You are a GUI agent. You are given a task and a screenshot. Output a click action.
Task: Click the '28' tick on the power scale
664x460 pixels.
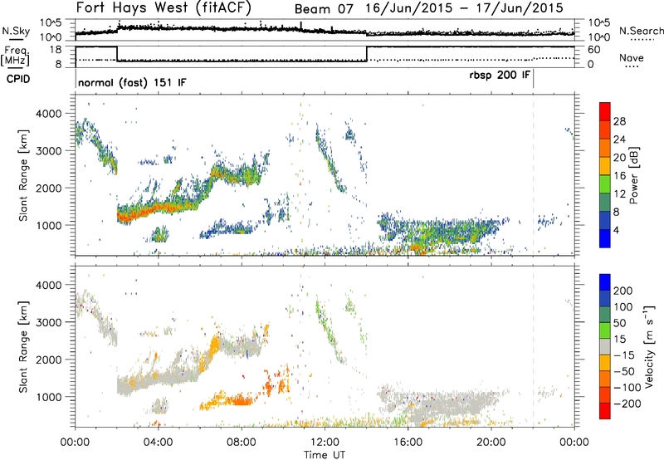pyautogui.click(x=619, y=121)
